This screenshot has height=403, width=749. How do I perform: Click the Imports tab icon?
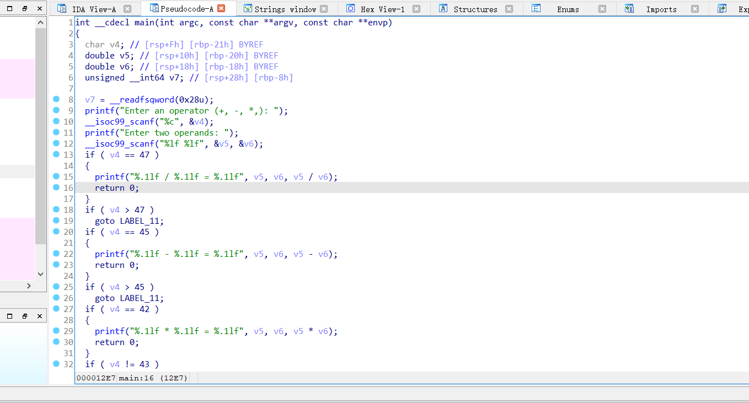pos(629,9)
